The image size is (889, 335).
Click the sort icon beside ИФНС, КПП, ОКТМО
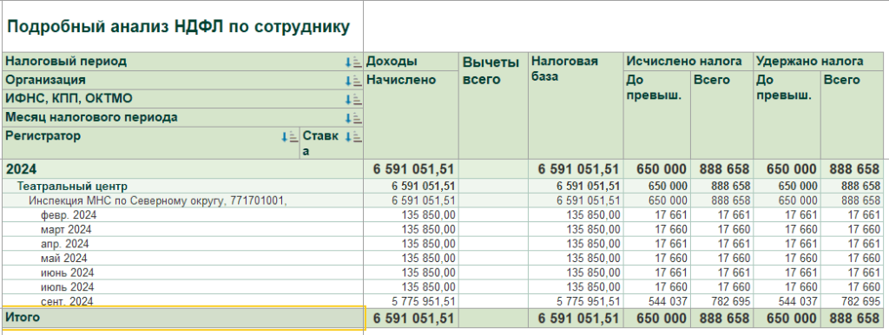pyautogui.click(x=353, y=99)
